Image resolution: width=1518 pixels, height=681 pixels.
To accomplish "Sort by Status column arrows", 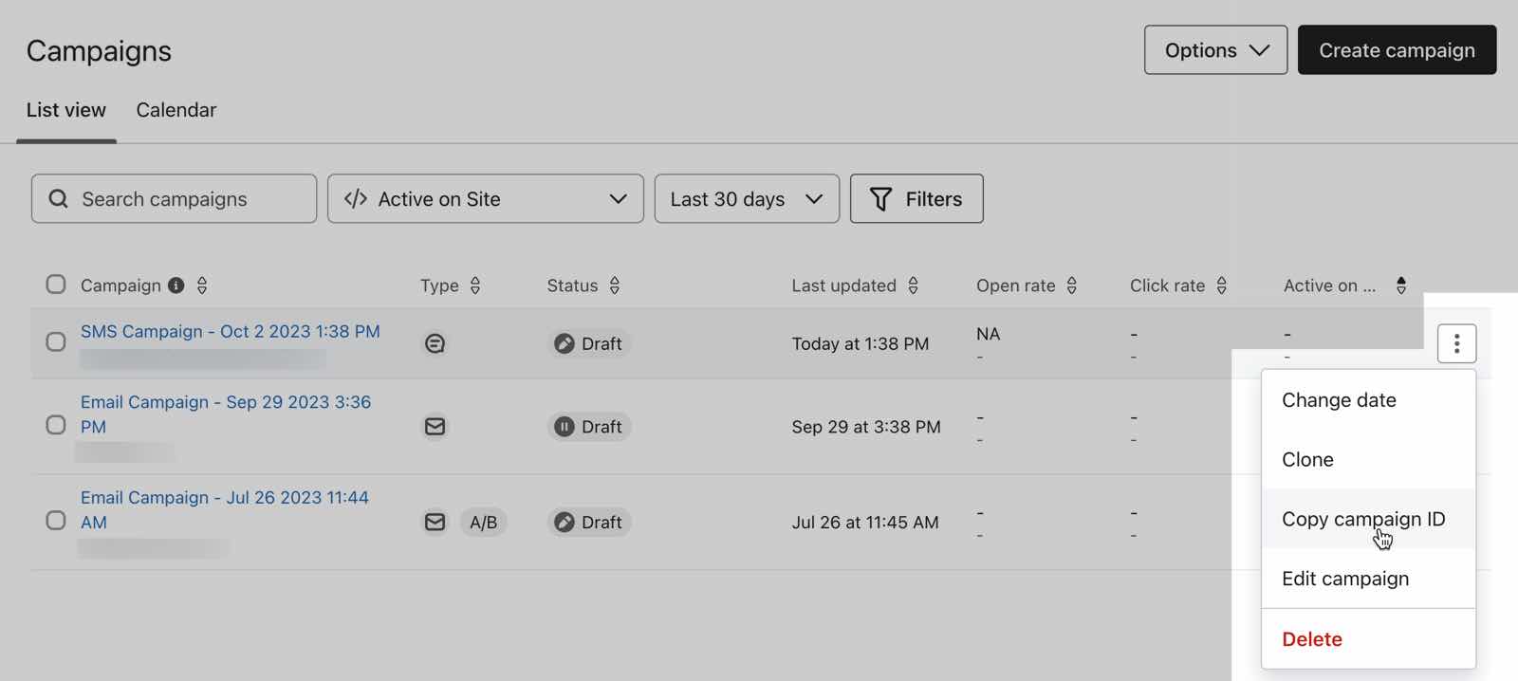I will pyautogui.click(x=615, y=285).
